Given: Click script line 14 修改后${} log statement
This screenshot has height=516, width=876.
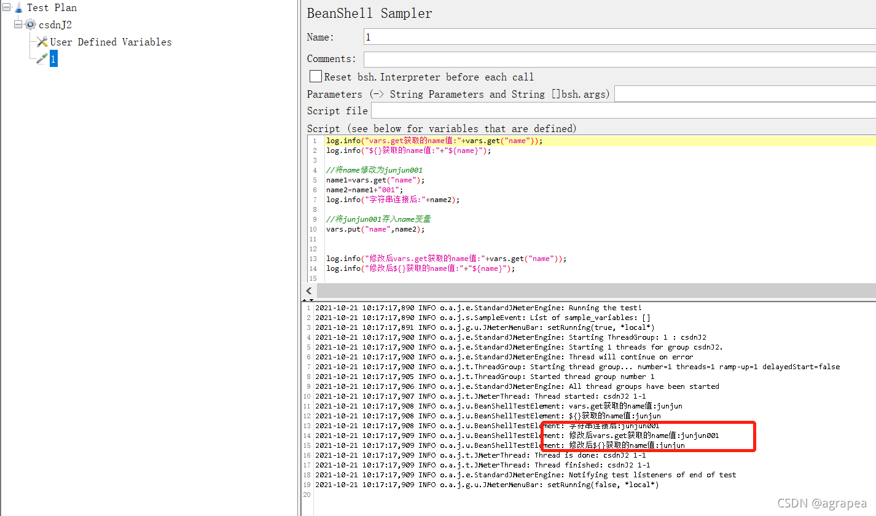Looking at the screenshot, I should point(421,268).
